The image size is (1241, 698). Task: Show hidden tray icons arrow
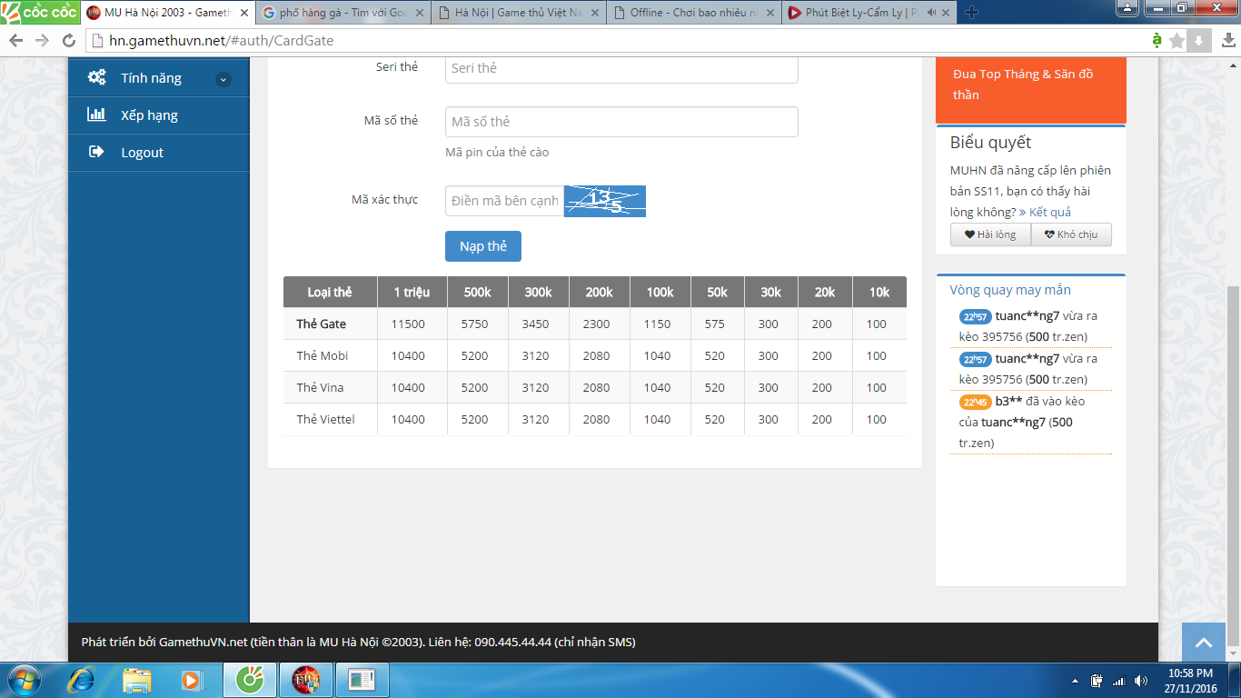[1076, 681]
